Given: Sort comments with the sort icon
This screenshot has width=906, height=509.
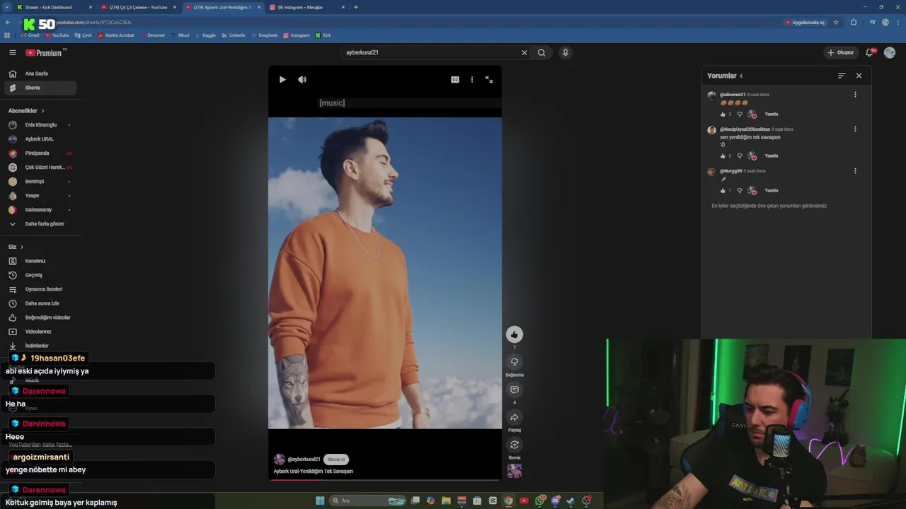Looking at the screenshot, I should pos(842,76).
